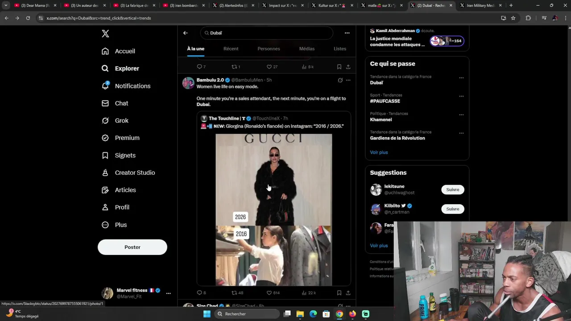571x321 pixels.
Task: Click Grok icon on Bambulu post
Action: tap(340, 80)
